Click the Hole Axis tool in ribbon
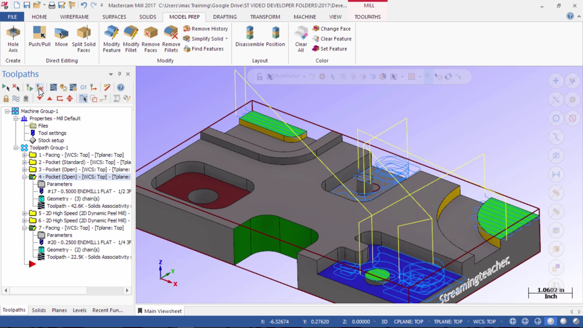 [13, 39]
